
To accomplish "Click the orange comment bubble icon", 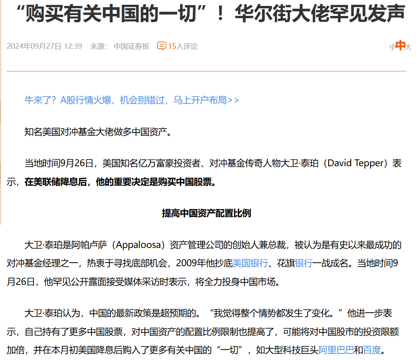I will [161, 46].
